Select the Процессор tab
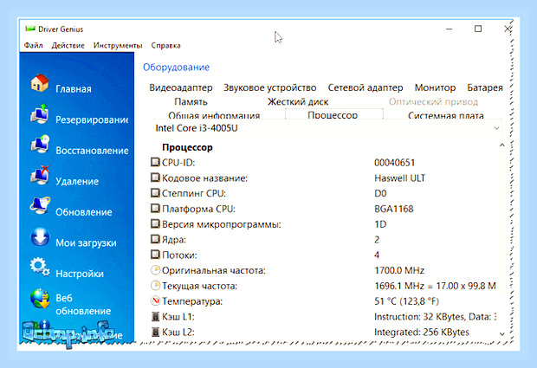This screenshot has height=368, width=537. click(x=334, y=114)
